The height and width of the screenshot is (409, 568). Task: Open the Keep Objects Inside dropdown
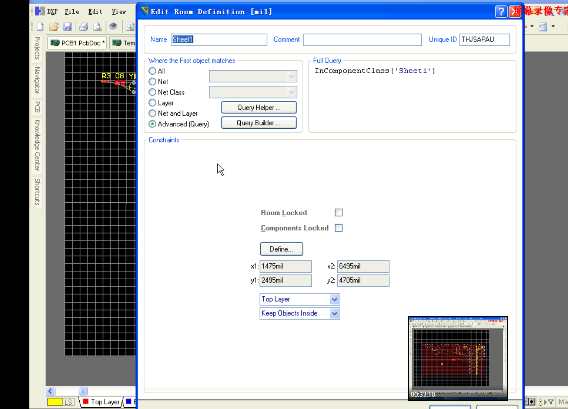[334, 313]
